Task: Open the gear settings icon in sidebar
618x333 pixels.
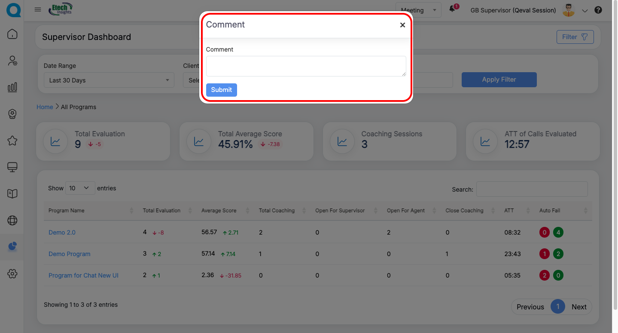Action: pyautogui.click(x=12, y=274)
